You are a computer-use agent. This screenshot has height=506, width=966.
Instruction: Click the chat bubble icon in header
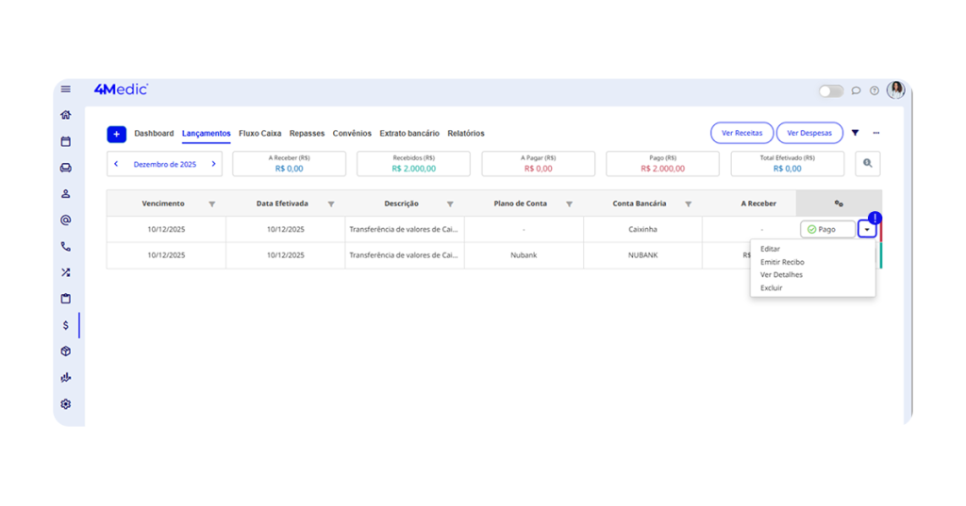[856, 91]
